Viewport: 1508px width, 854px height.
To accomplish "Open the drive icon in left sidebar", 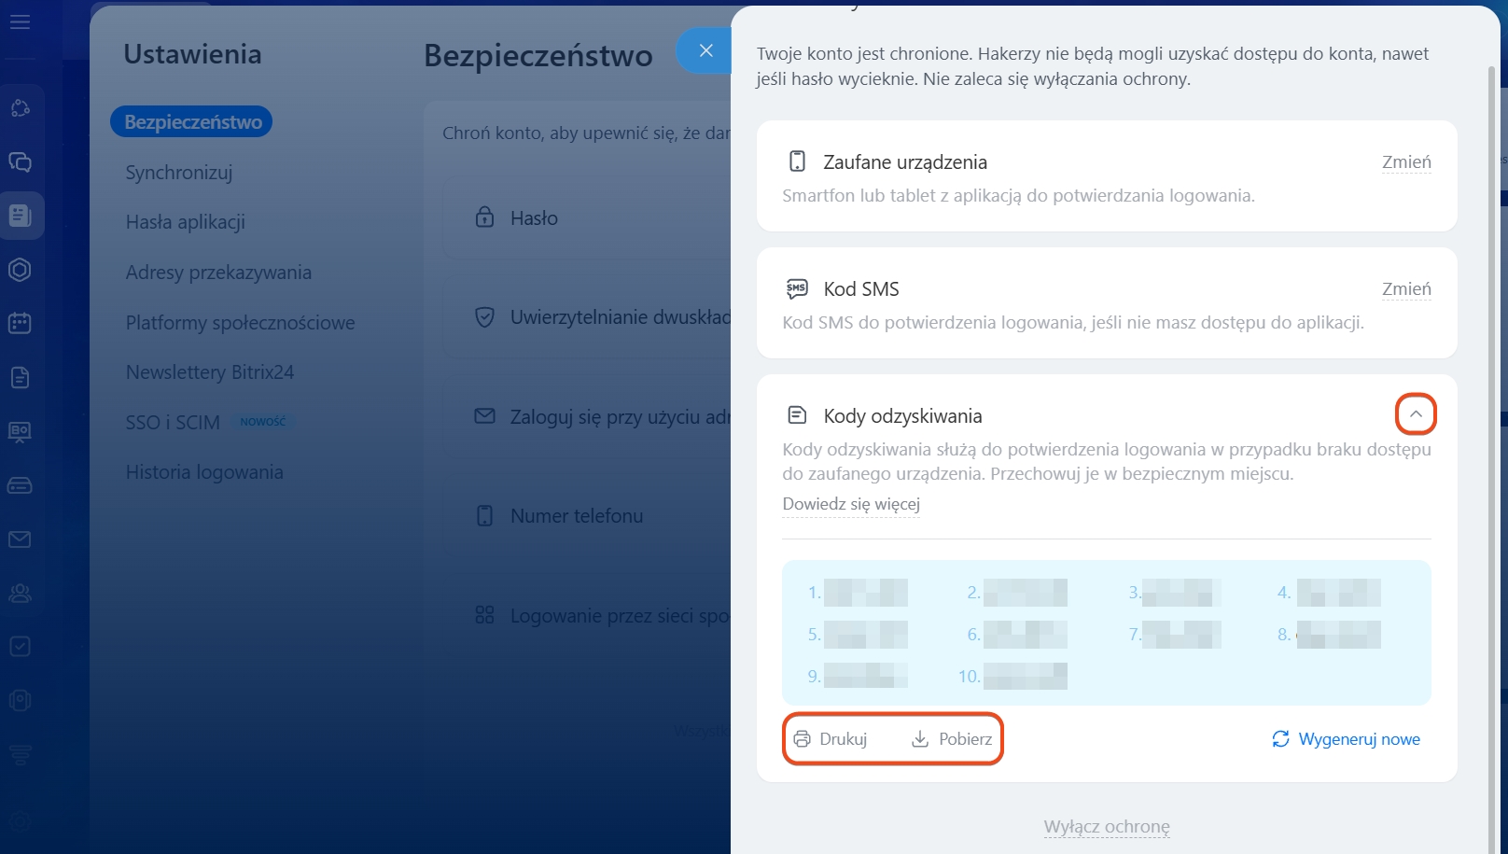I will tap(20, 485).
